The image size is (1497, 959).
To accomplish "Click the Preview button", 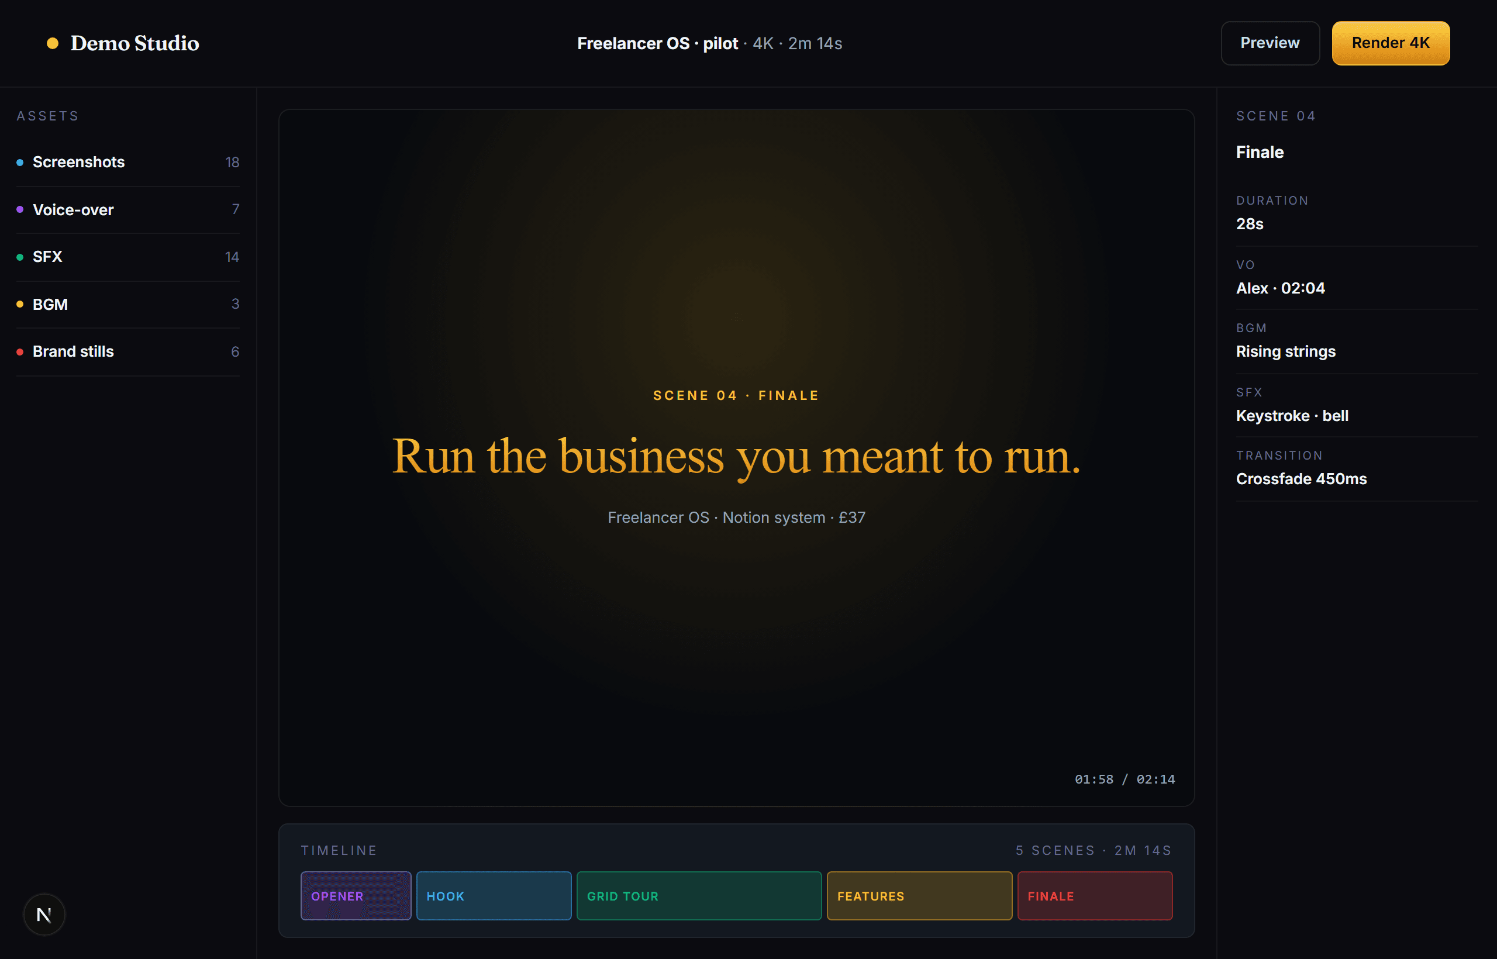I will 1270,43.
